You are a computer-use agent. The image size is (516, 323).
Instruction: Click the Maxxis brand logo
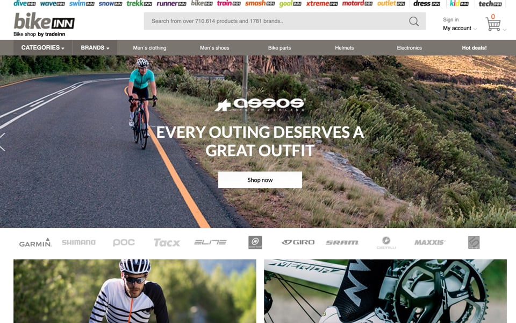[x=430, y=243]
